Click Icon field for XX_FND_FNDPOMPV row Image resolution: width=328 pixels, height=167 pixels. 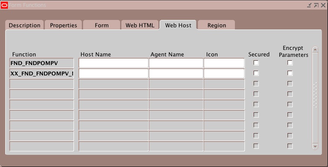click(224, 73)
